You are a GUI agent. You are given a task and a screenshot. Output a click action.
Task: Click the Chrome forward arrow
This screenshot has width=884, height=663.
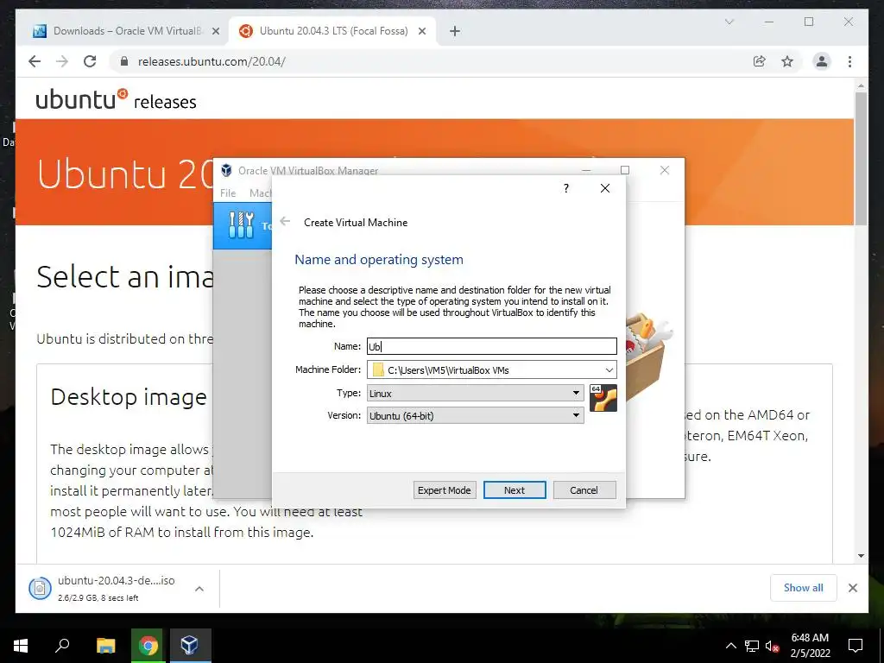(x=62, y=61)
